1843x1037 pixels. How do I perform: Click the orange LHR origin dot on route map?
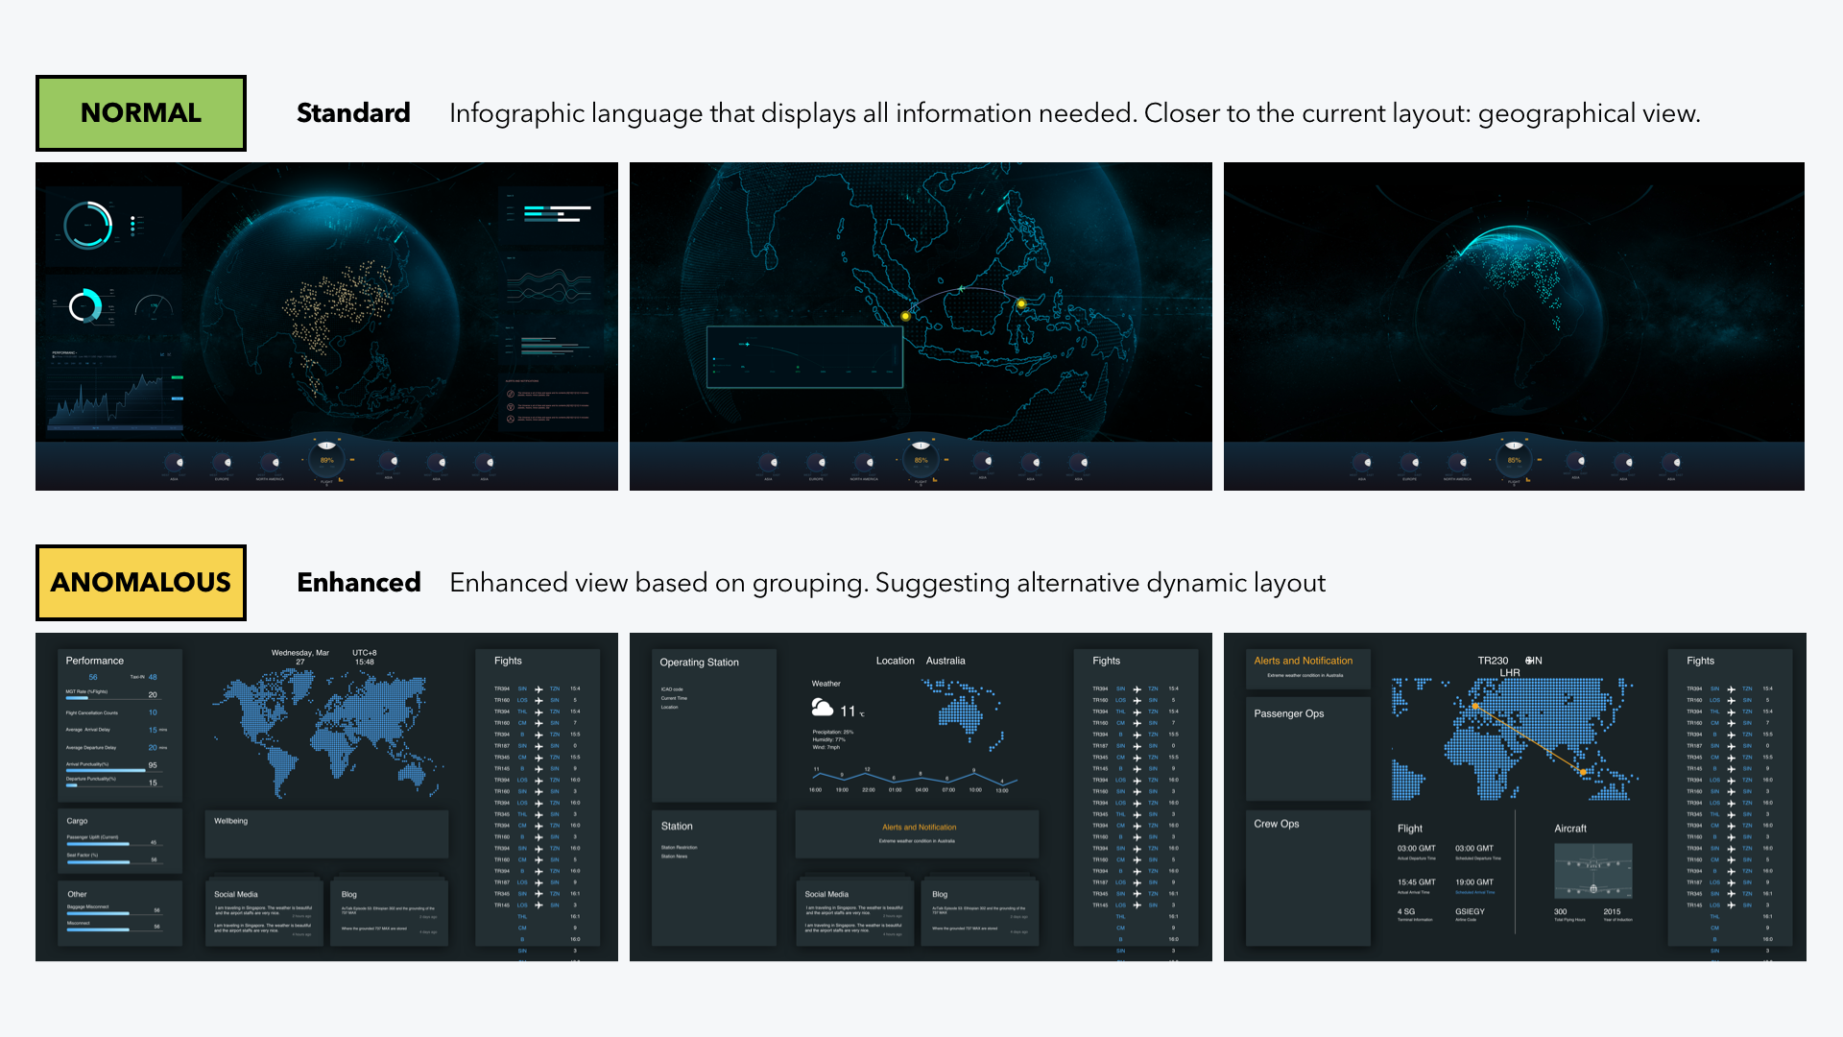1475,707
